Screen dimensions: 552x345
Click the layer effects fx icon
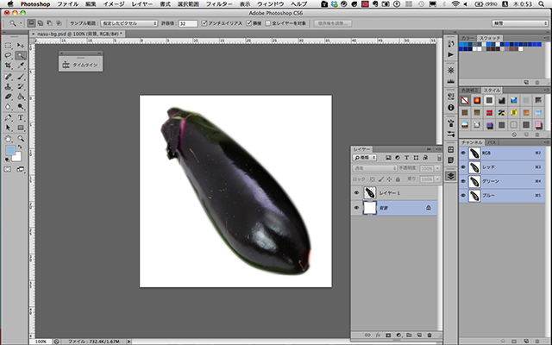tap(379, 334)
